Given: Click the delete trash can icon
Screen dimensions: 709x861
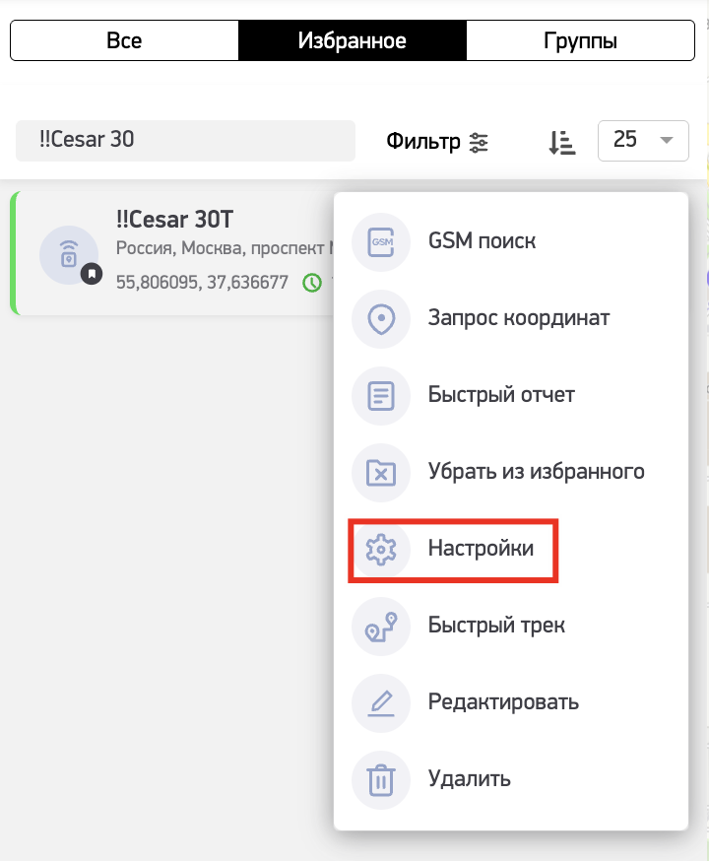Looking at the screenshot, I should [x=380, y=779].
